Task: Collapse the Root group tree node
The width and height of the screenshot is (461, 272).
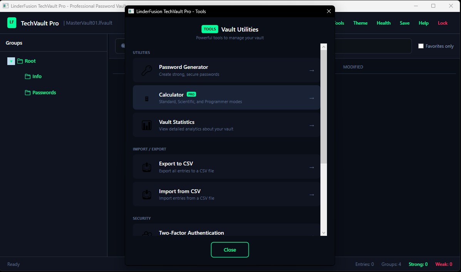Action: click(11, 61)
